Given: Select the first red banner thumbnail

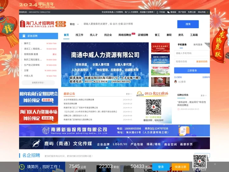Looking at the screenshot, I should coord(160,47).
